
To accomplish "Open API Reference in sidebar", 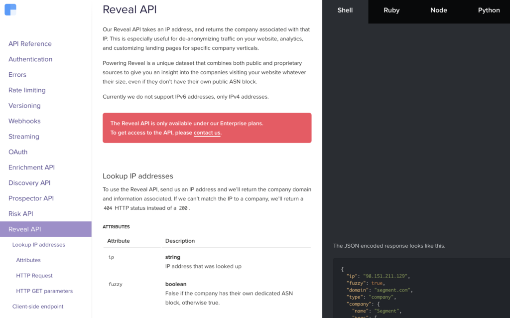I will [x=30, y=44].
